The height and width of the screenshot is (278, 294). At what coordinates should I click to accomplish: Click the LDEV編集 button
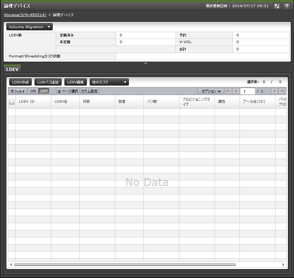(x=75, y=82)
